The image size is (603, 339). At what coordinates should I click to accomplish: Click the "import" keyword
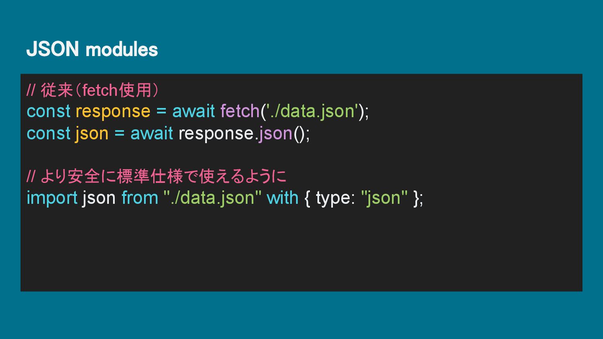coord(52,198)
